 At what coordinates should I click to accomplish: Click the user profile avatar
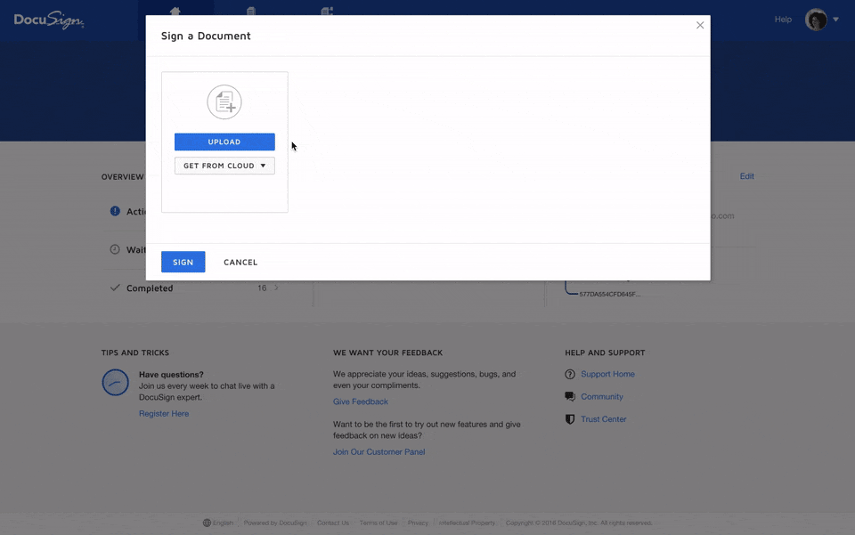pos(816,20)
